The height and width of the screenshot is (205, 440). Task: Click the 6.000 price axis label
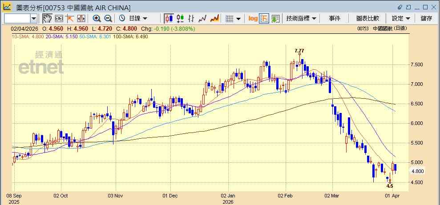(416, 123)
